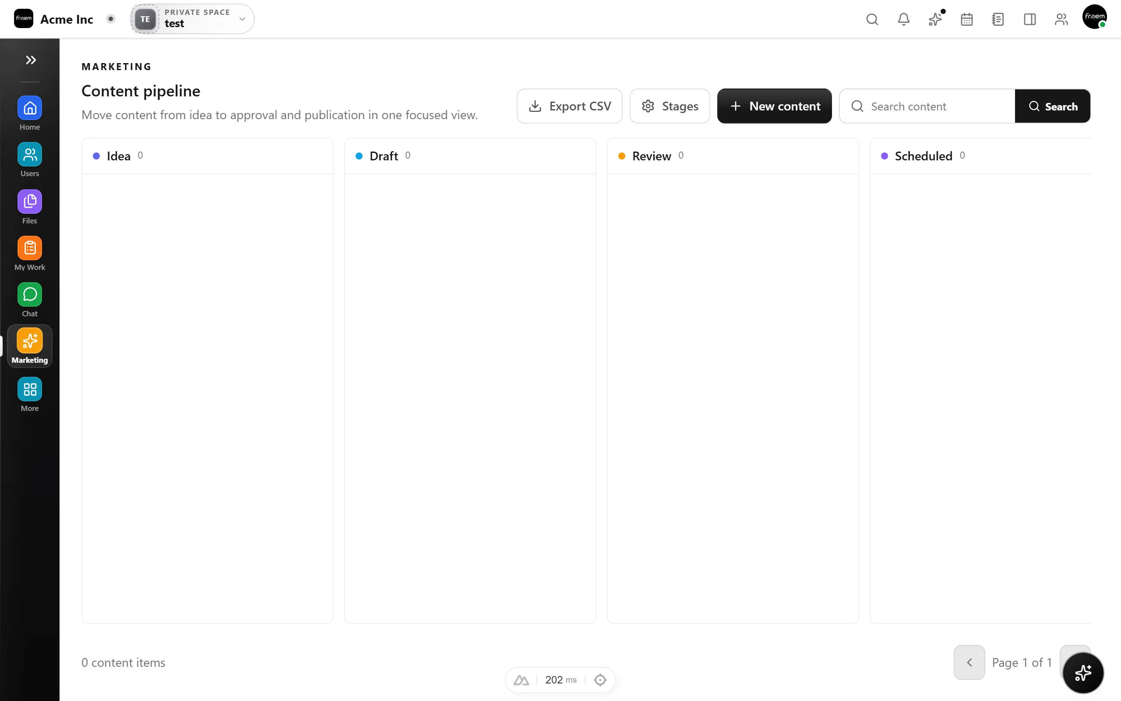Viewport: 1121px width, 701px height.
Task: Select Marketing in the sidebar
Action: [x=30, y=346]
